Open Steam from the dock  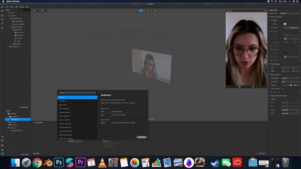tap(215, 163)
